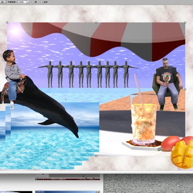Click the lens flare sun in sky
The image size is (193, 193).
15,31
